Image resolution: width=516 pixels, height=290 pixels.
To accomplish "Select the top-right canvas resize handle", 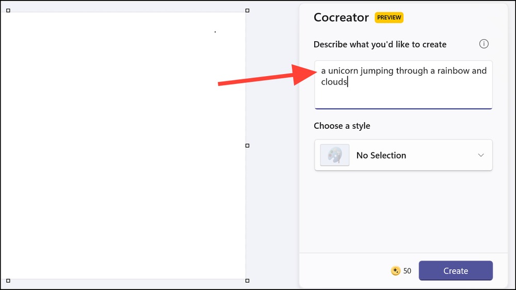I will [x=247, y=10].
